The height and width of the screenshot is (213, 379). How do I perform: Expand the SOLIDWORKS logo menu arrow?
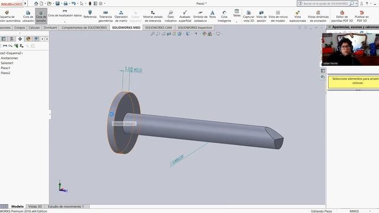pyautogui.click(x=25, y=4)
